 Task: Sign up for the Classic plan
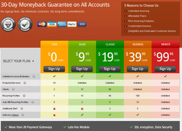coord(110,69)
